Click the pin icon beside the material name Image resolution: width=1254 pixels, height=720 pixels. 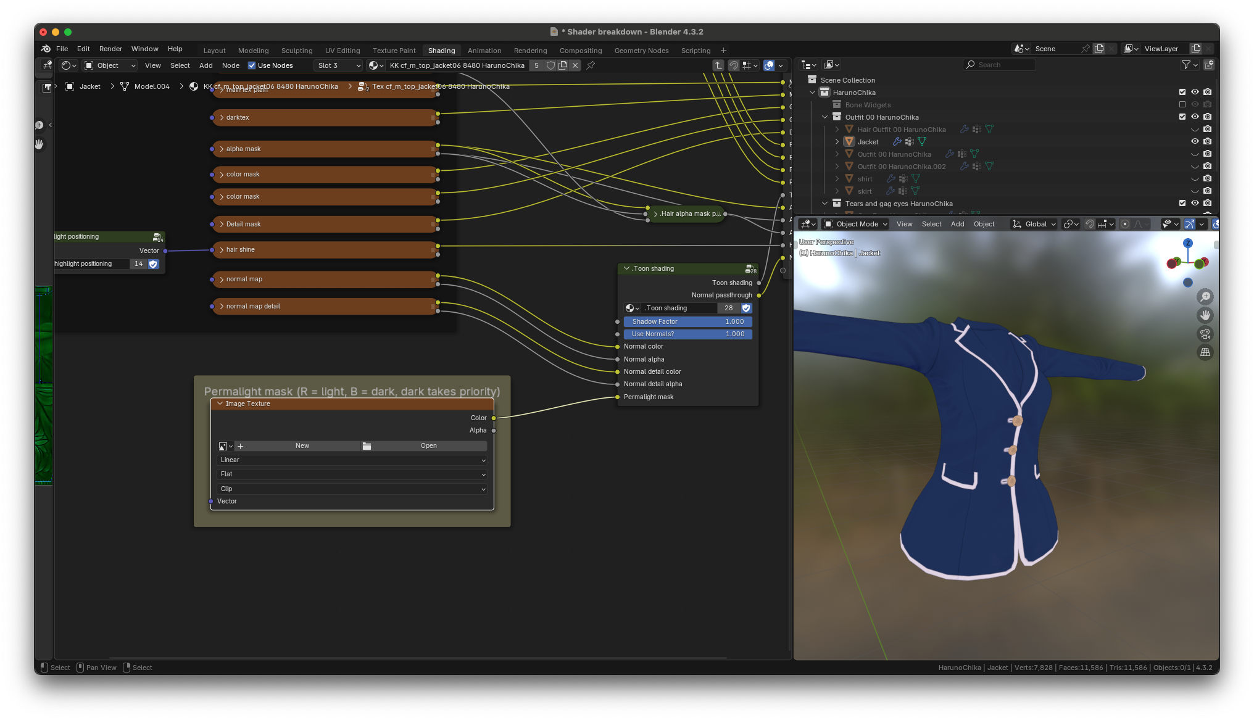(x=591, y=65)
